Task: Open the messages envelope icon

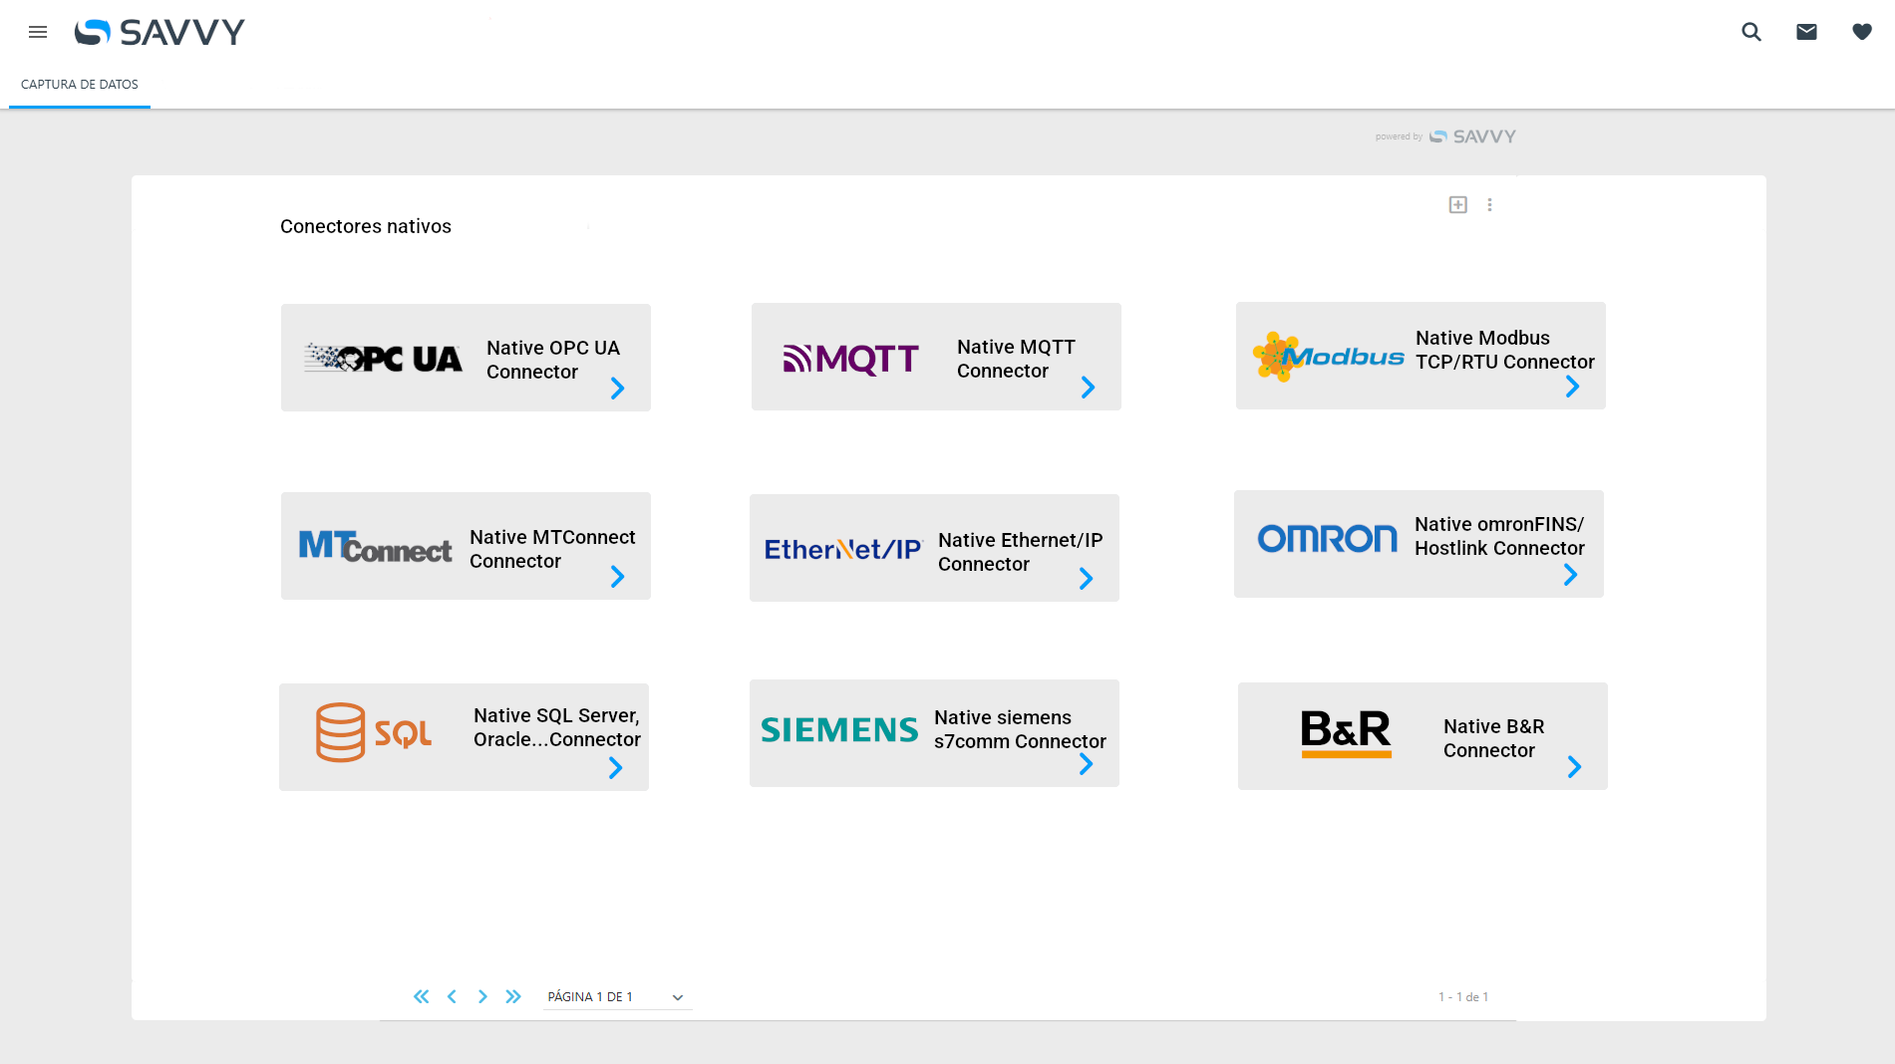Action: (1806, 32)
